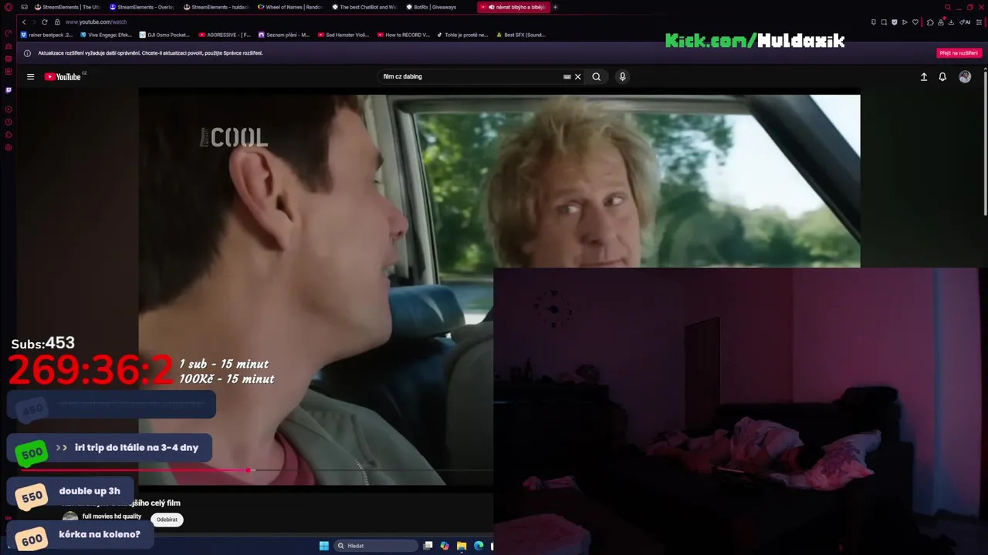This screenshot has height=555, width=988.
Task: Select the active 'návrat blbýho a blbějš' tab
Action: point(513,7)
